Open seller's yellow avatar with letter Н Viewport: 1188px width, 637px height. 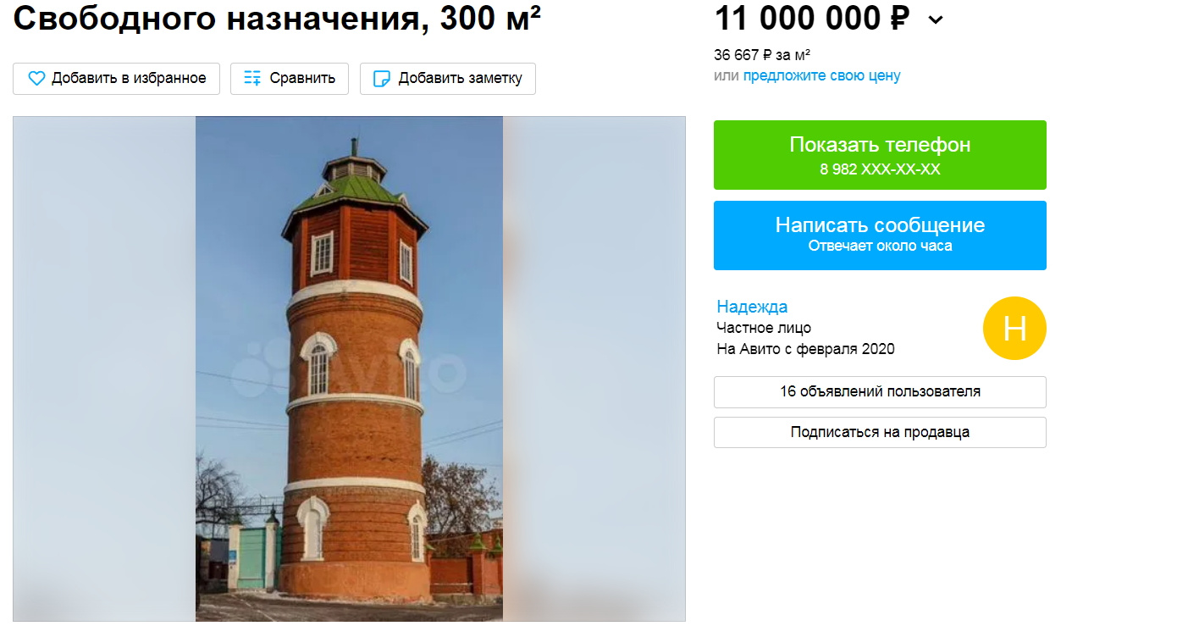tap(1014, 328)
